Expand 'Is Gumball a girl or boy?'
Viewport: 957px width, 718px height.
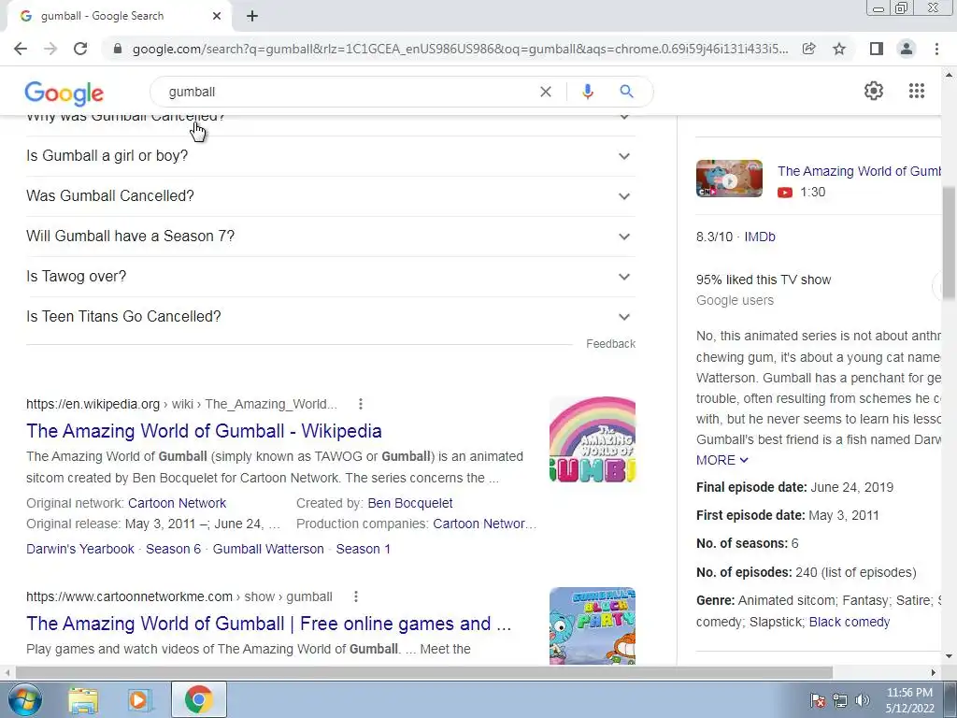coord(330,156)
